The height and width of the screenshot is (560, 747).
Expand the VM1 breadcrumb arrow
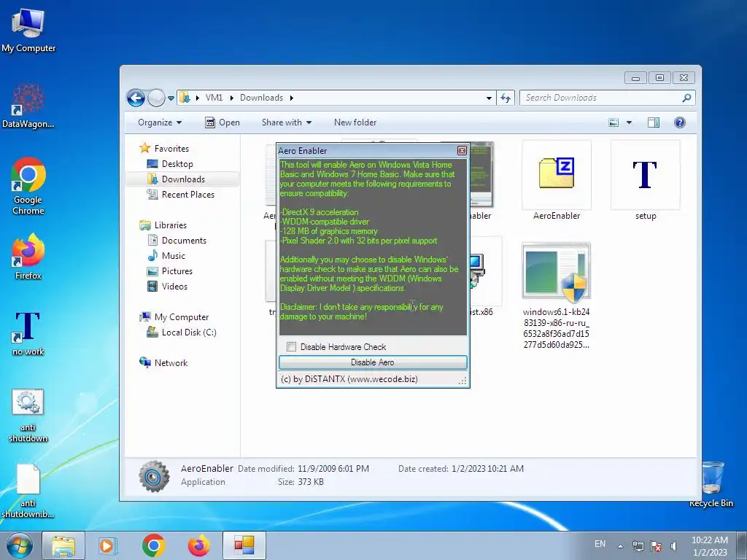pyautogui.click(x=231, y=98)
